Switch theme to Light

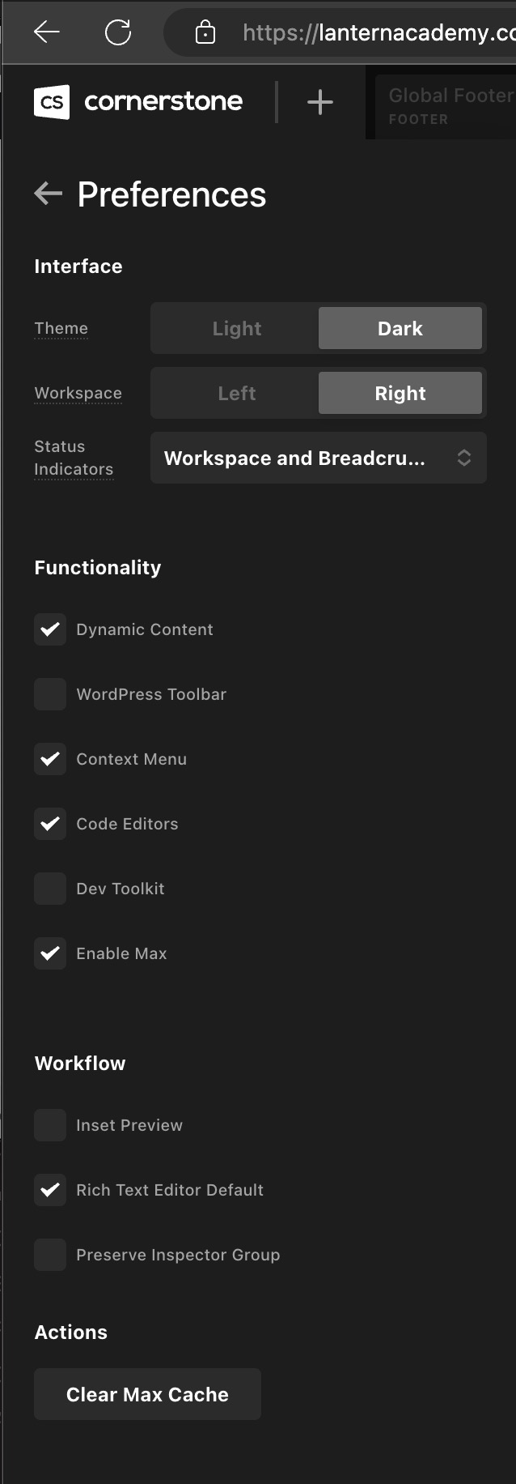pos(236,328)
